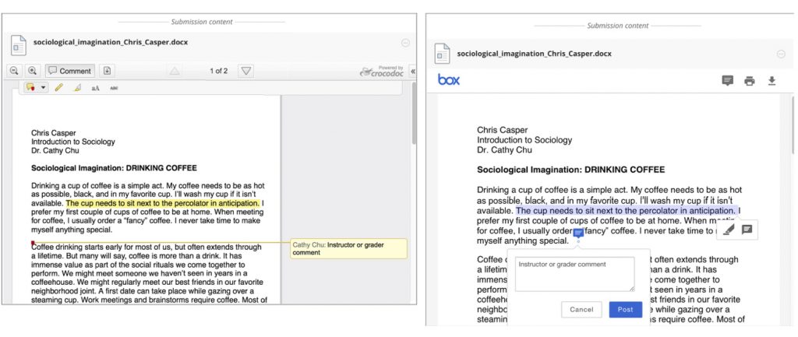
Task: Click blue highlighted sentence in Box document
Action: click(x=626, y=210)
